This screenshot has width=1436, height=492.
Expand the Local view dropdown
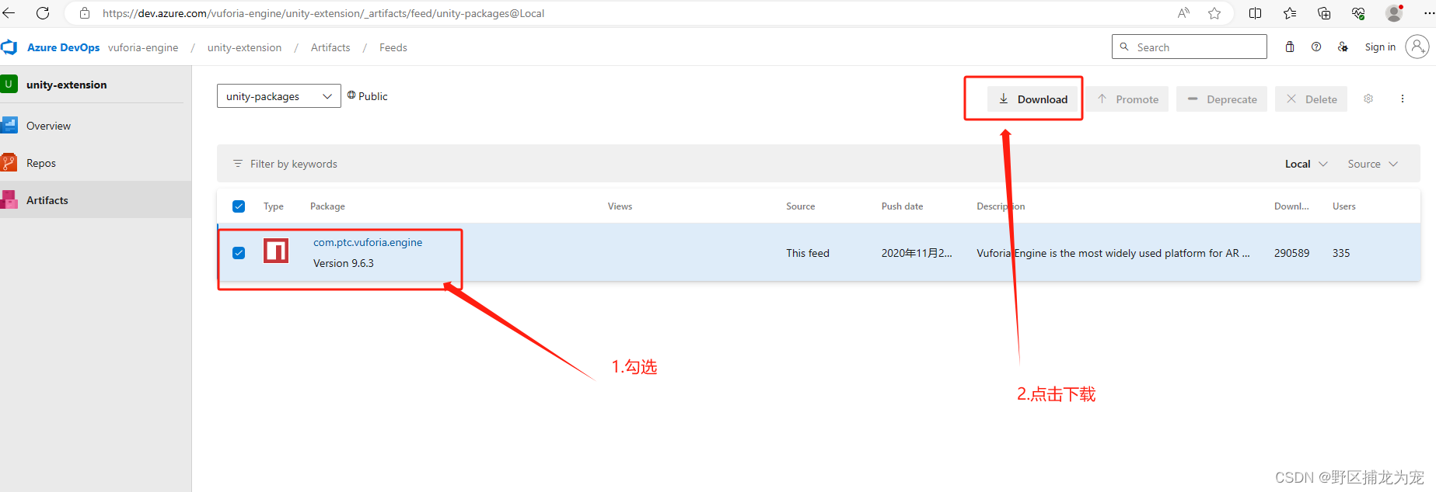click(1306, 164)
